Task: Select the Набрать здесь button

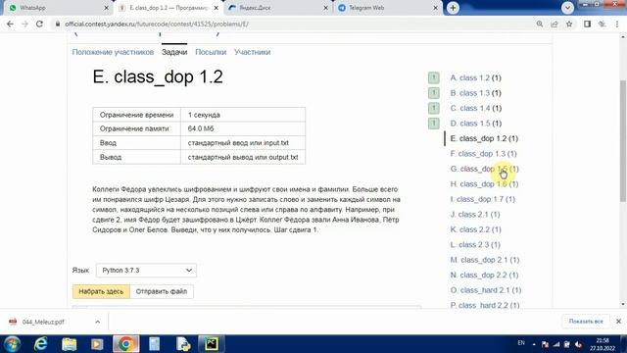Action: [101, 291]
